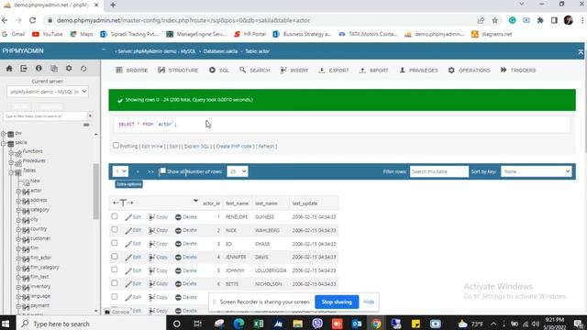Screen dimensions: 587x330
Task: Check the Show all rows checkbox
Action: (x=163, y=171)
